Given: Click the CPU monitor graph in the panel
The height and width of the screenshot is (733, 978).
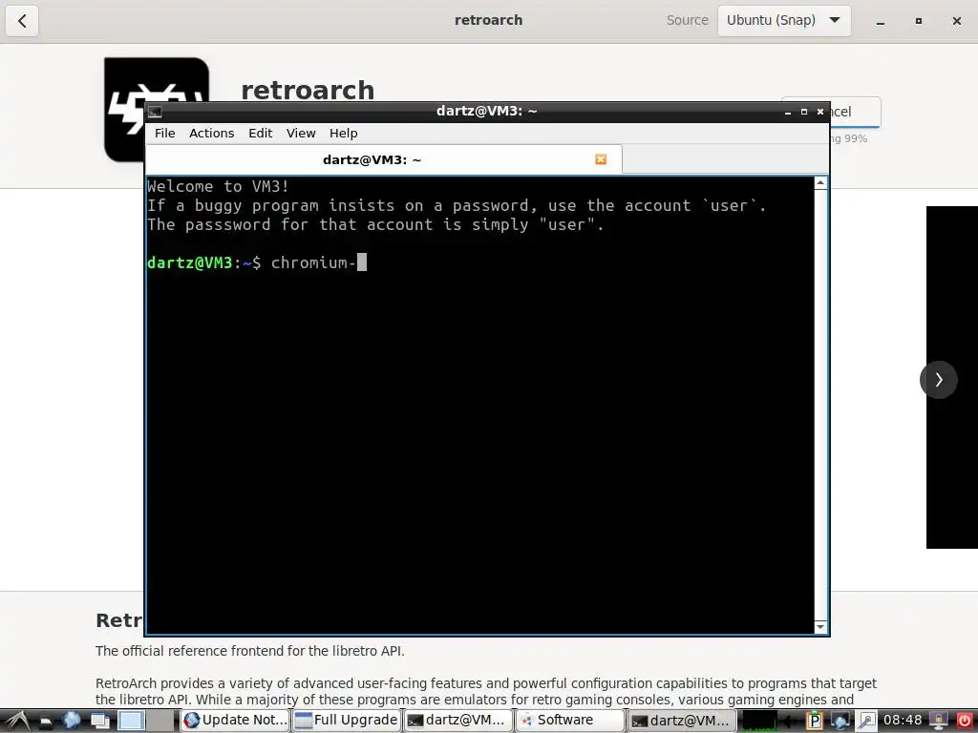Looking at the screenshot, I should click(760, 721).
